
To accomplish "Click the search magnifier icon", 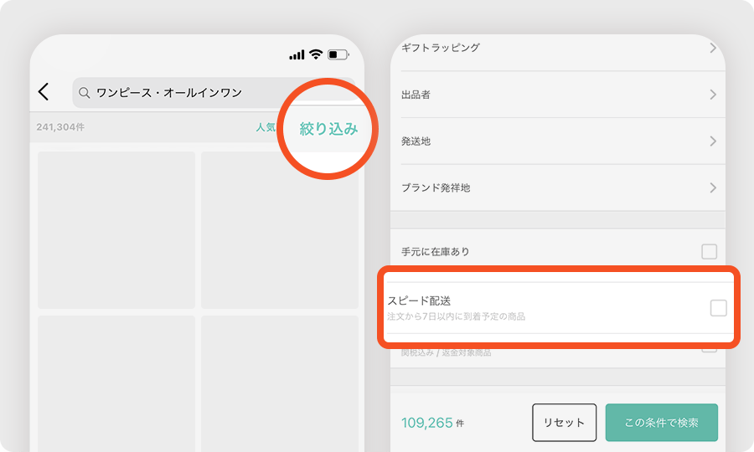I will pyautogui.click(x=84, y=93).
